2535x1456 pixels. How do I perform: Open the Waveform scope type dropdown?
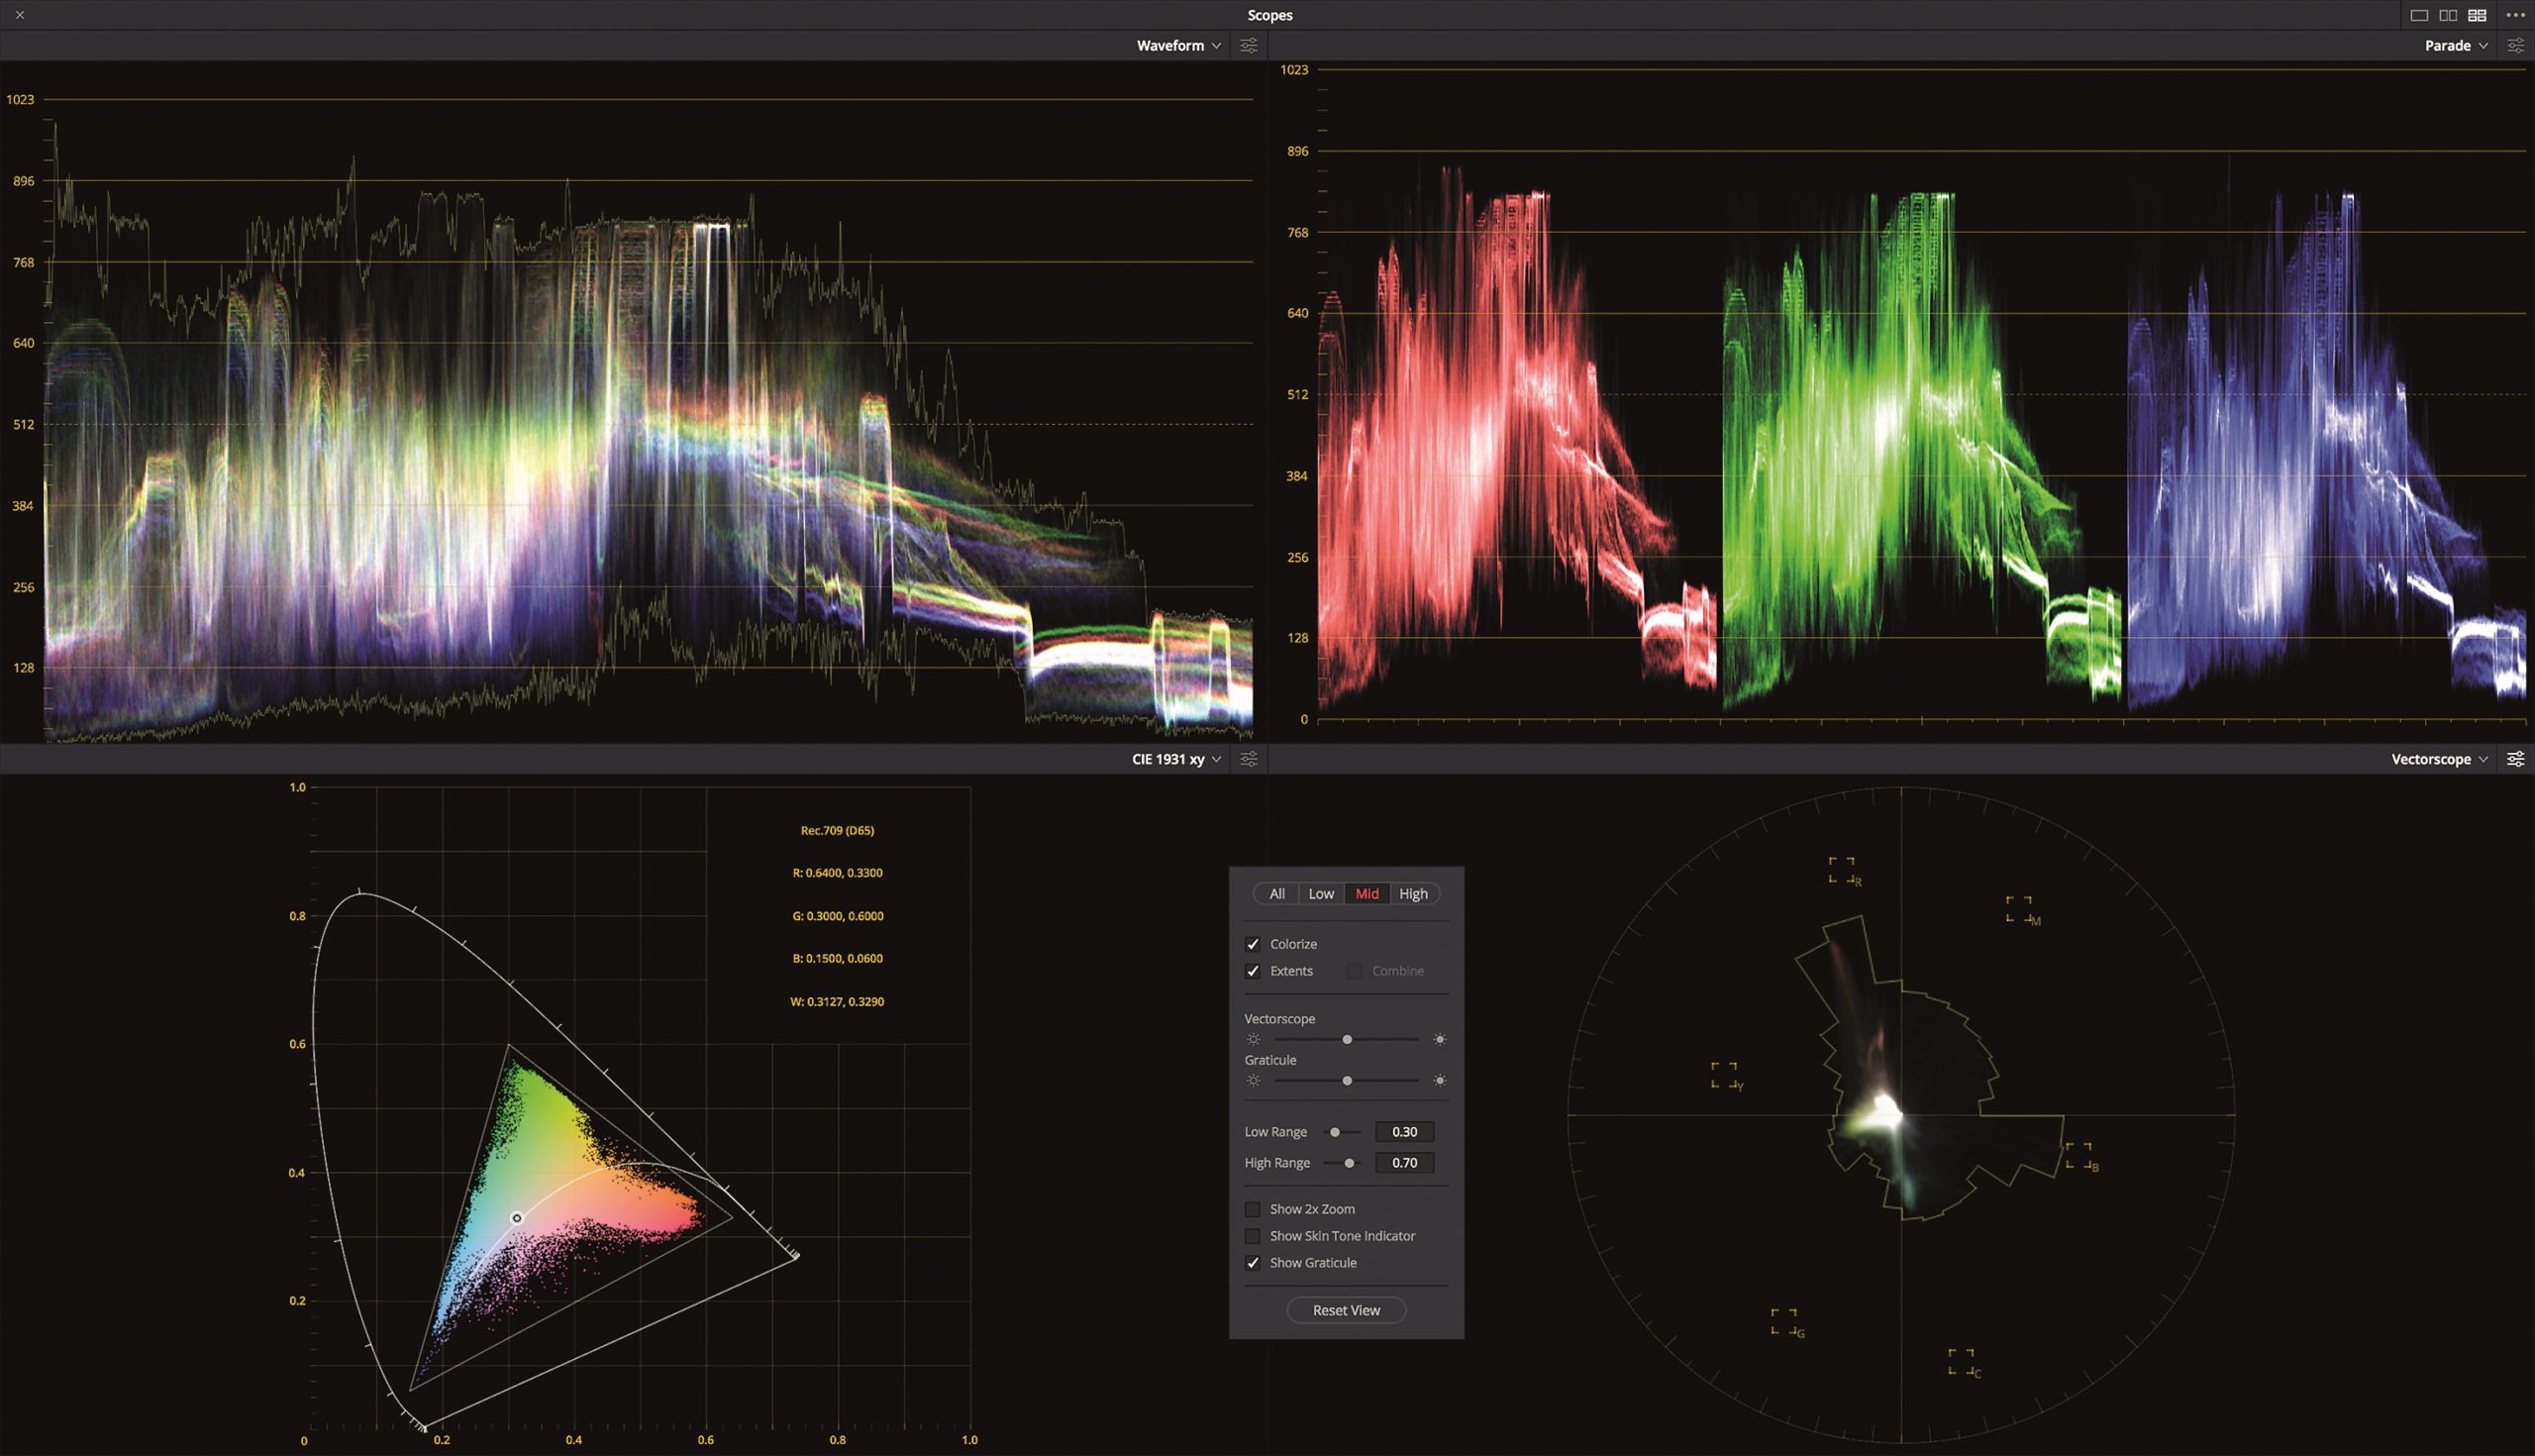coord(1177,45)
